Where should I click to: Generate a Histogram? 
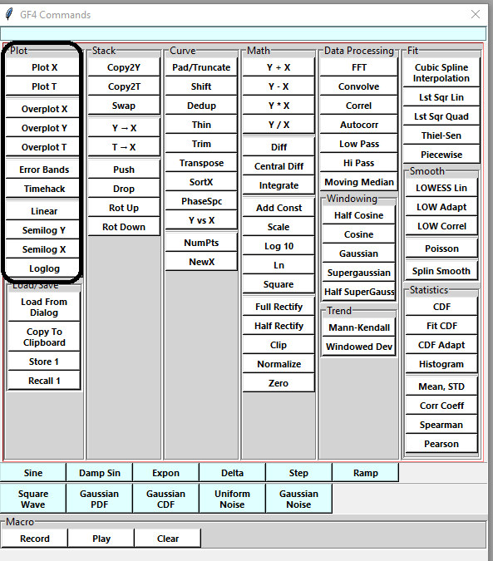tap(441, 364)
